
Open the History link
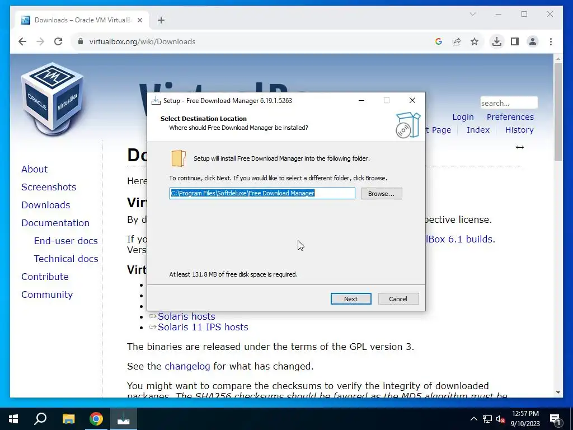pos(519,130)
